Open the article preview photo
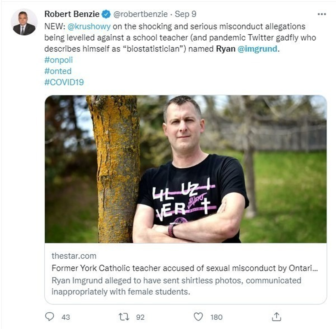Image resolution: width=336 pixels, height=329 pixels. pos(186,169)
